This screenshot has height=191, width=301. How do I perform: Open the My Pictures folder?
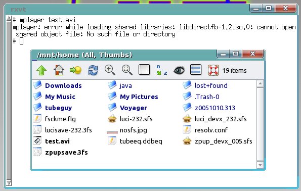[x=133, y=97]
